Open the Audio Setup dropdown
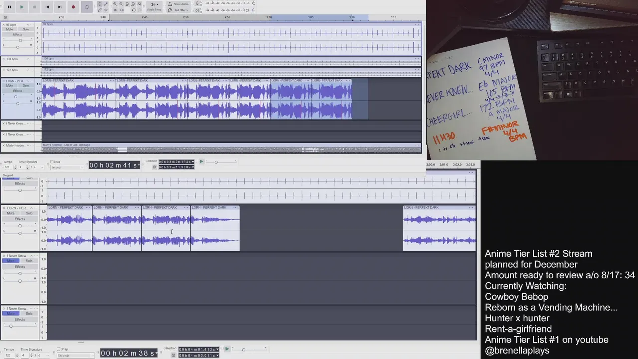Screen dimensions: 638x359 (155, 7)
